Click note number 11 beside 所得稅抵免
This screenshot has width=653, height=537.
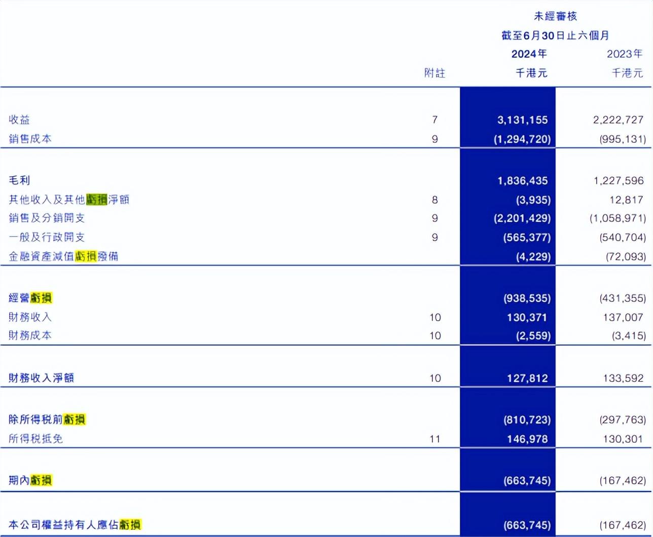pyautogui.click(x=434, y=439)
